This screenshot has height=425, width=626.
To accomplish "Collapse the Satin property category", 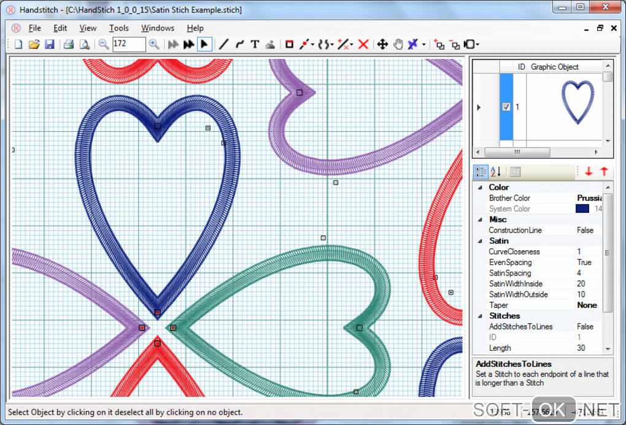I will pos(480,241).
